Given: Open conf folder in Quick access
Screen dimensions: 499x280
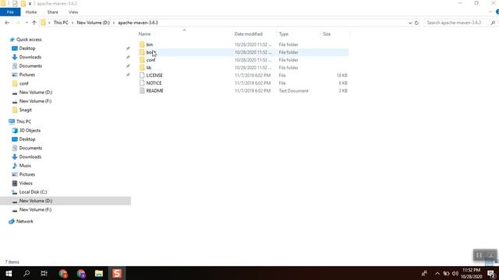Looking at the screenshot, I should point(23,83).
